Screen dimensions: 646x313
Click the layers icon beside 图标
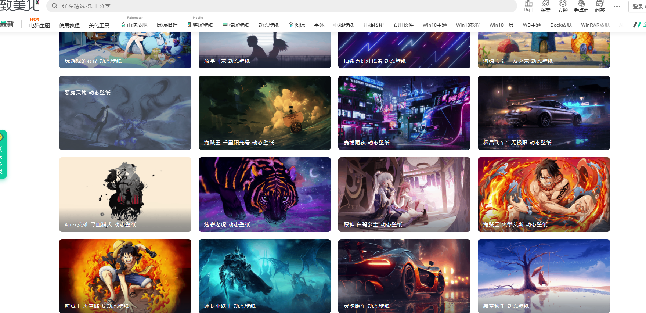290,25
